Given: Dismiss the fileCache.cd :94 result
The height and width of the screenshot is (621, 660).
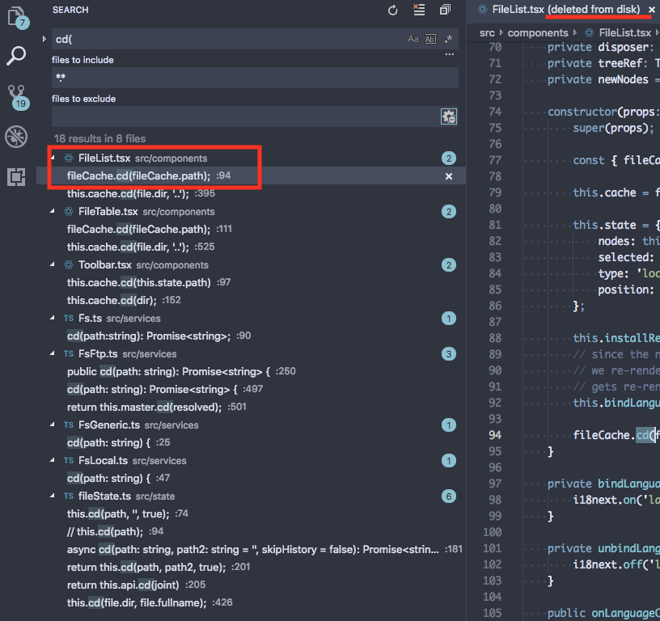Looking at the screenshot, I should [449, 176].
